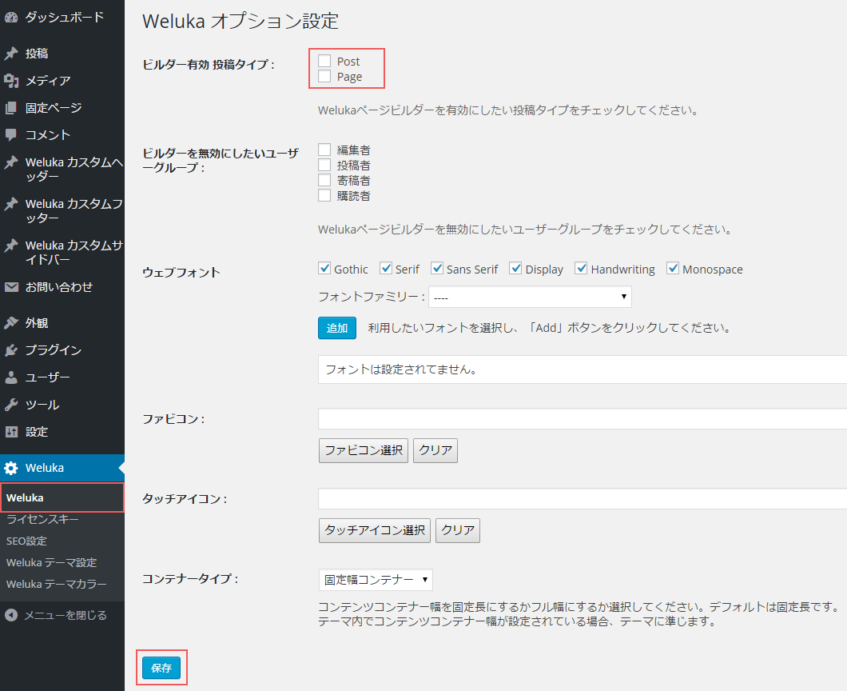This screenshot has width=847, height=691.
Task: Focus the ファビコン URL input field
Action: tap(583, 418)
